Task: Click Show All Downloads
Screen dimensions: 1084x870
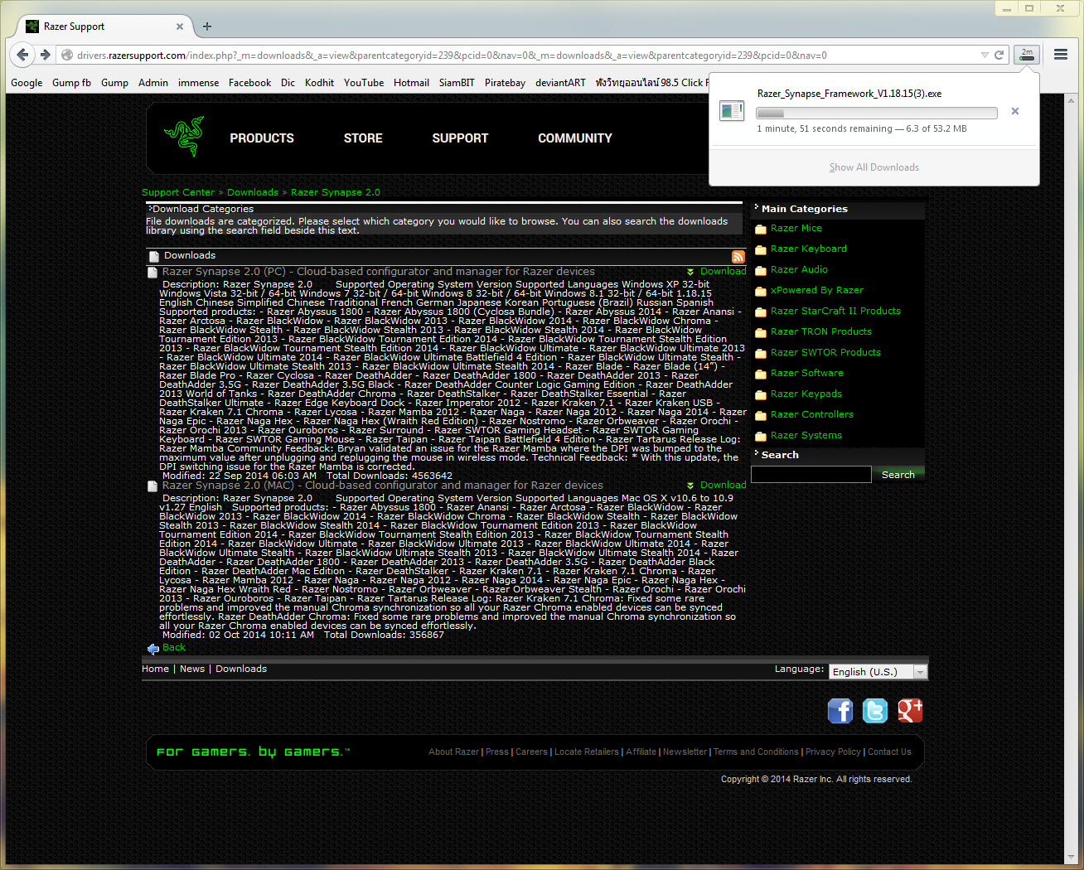Action: pos(874,167)
